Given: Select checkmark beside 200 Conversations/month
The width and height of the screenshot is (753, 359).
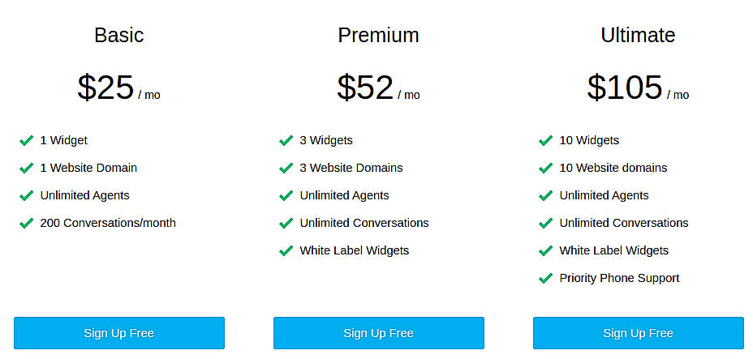Looking at the screenshot, I should click(26, 223).
